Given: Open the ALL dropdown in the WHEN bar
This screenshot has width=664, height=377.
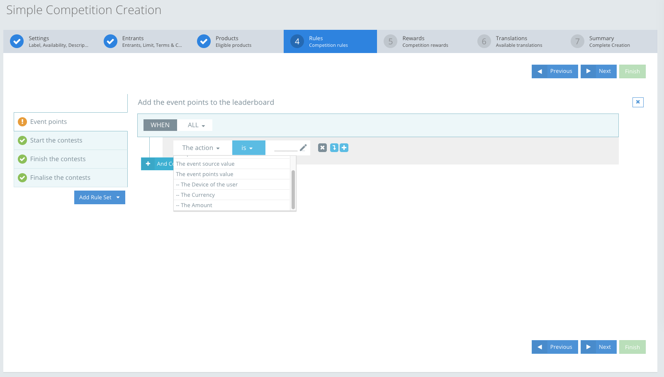Looking at the screenshot, I should 195,125.
